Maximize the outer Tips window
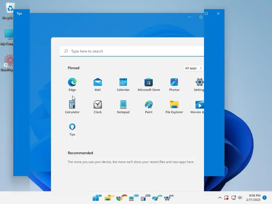Screen dimensions: 272x204 coord(206,14)
